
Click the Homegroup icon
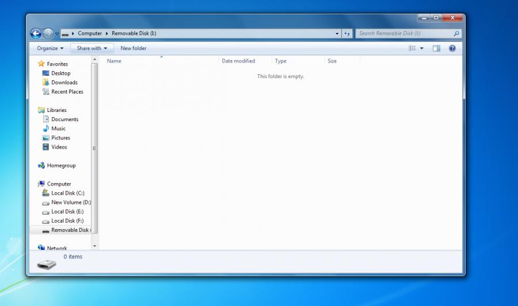click(41, 165)
